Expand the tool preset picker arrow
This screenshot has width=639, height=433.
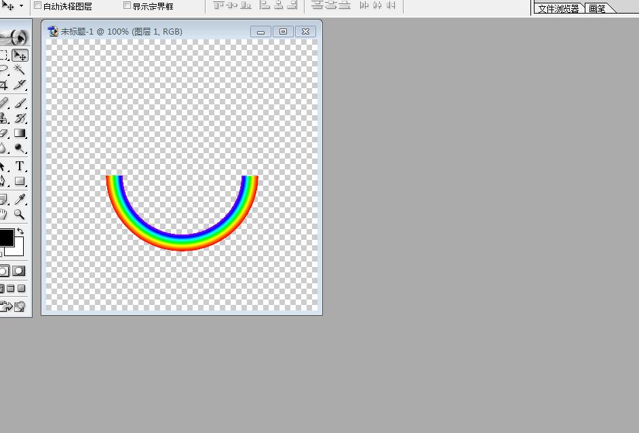tap(21, 6)
